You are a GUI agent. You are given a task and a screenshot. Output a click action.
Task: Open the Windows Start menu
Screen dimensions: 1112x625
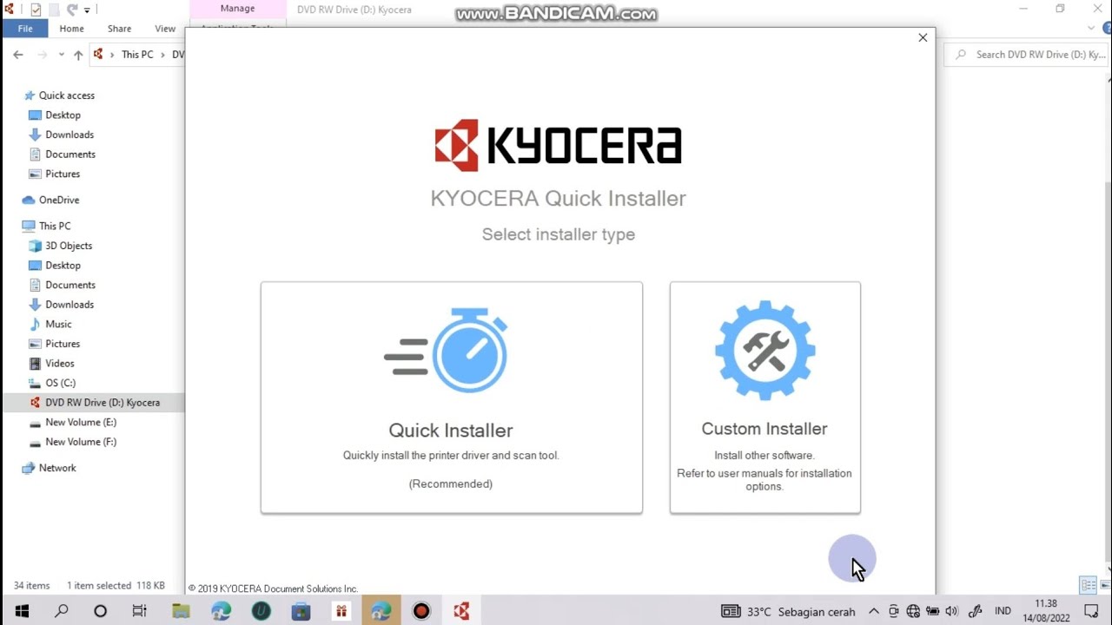[22, 611]
